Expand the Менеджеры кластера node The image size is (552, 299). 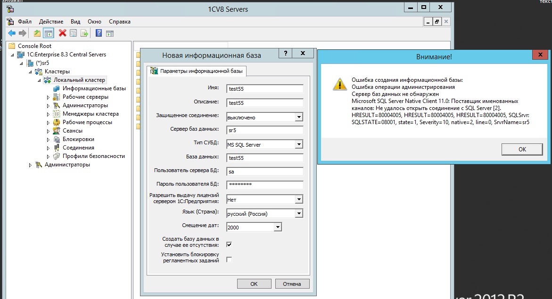click(x=48, y=114)
